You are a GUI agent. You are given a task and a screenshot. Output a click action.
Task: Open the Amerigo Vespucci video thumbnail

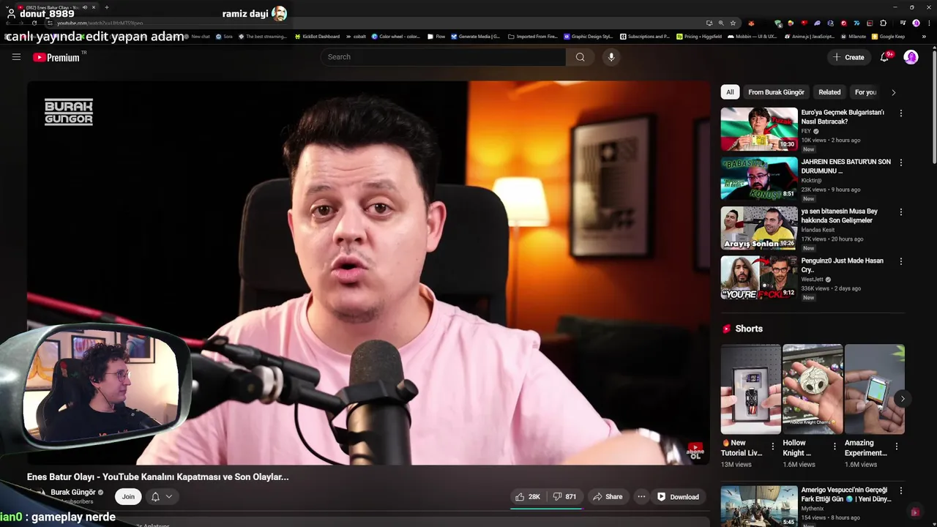click(759, 506)
